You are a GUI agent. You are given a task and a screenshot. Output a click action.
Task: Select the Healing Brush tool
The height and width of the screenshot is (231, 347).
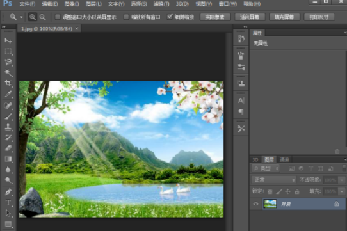pos(8,106)
